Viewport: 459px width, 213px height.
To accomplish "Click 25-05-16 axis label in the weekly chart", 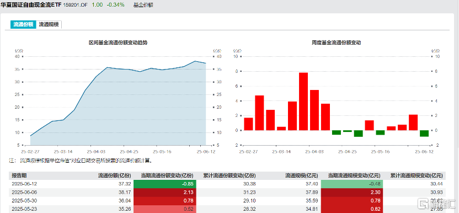I will pyautogui.click(x=380, y=152).
